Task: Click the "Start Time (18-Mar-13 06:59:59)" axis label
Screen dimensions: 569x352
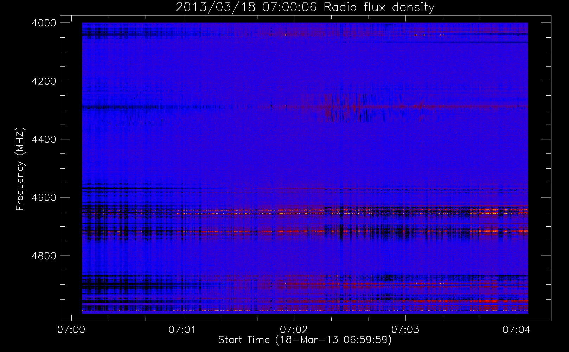Action: pos(305,340)
